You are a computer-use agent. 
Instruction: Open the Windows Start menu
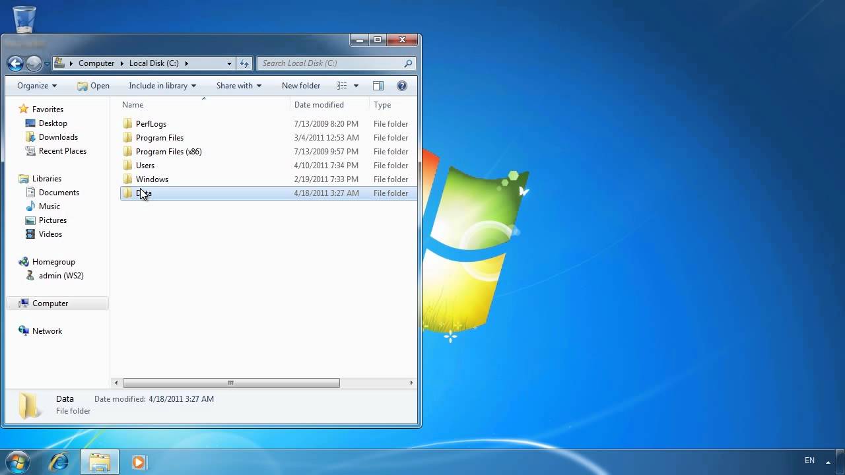click(x=18, y=462)
